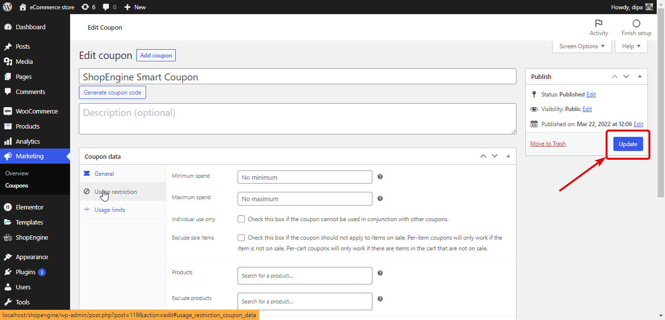Click the ShopEngine icon in sidebar
Viewport: 665px width, 320px height.
coord(8,238)
